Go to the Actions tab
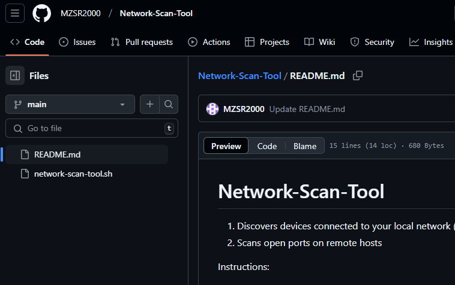Viewport: 455px width, 285px height. click(209, 42)
